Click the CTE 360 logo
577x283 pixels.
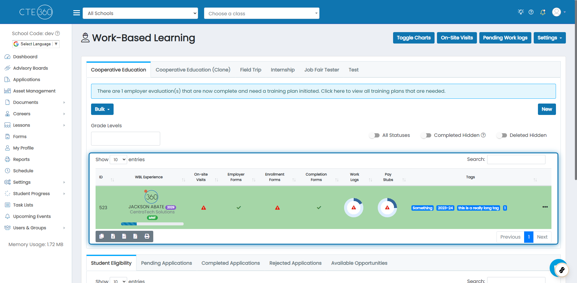(36, 12)
